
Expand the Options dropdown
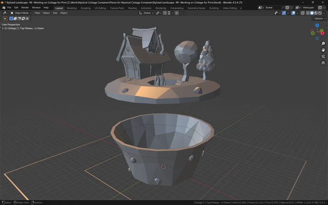pyautogui.click(x=320, y=19)
